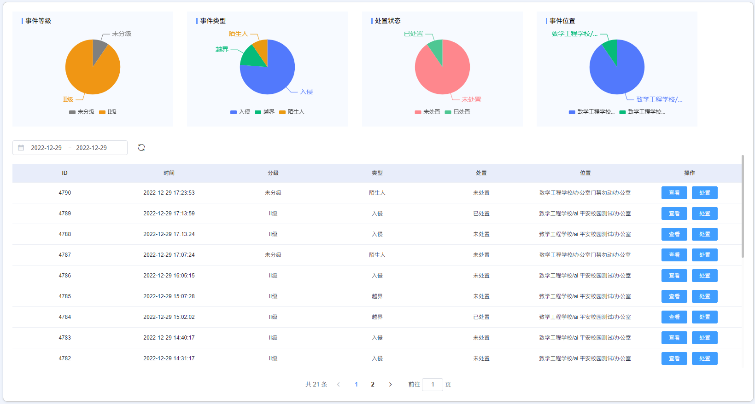Toggle II级 legend in 事件等级 chart
This screenshot has height=404, width=755.
(108, 112)
